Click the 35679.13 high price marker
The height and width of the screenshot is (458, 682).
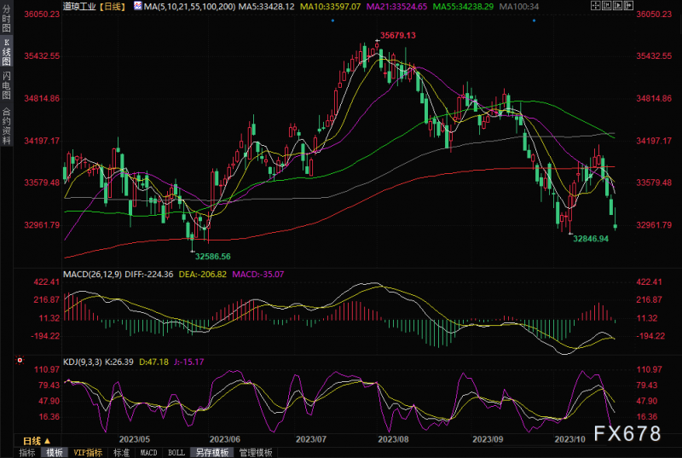397,36
